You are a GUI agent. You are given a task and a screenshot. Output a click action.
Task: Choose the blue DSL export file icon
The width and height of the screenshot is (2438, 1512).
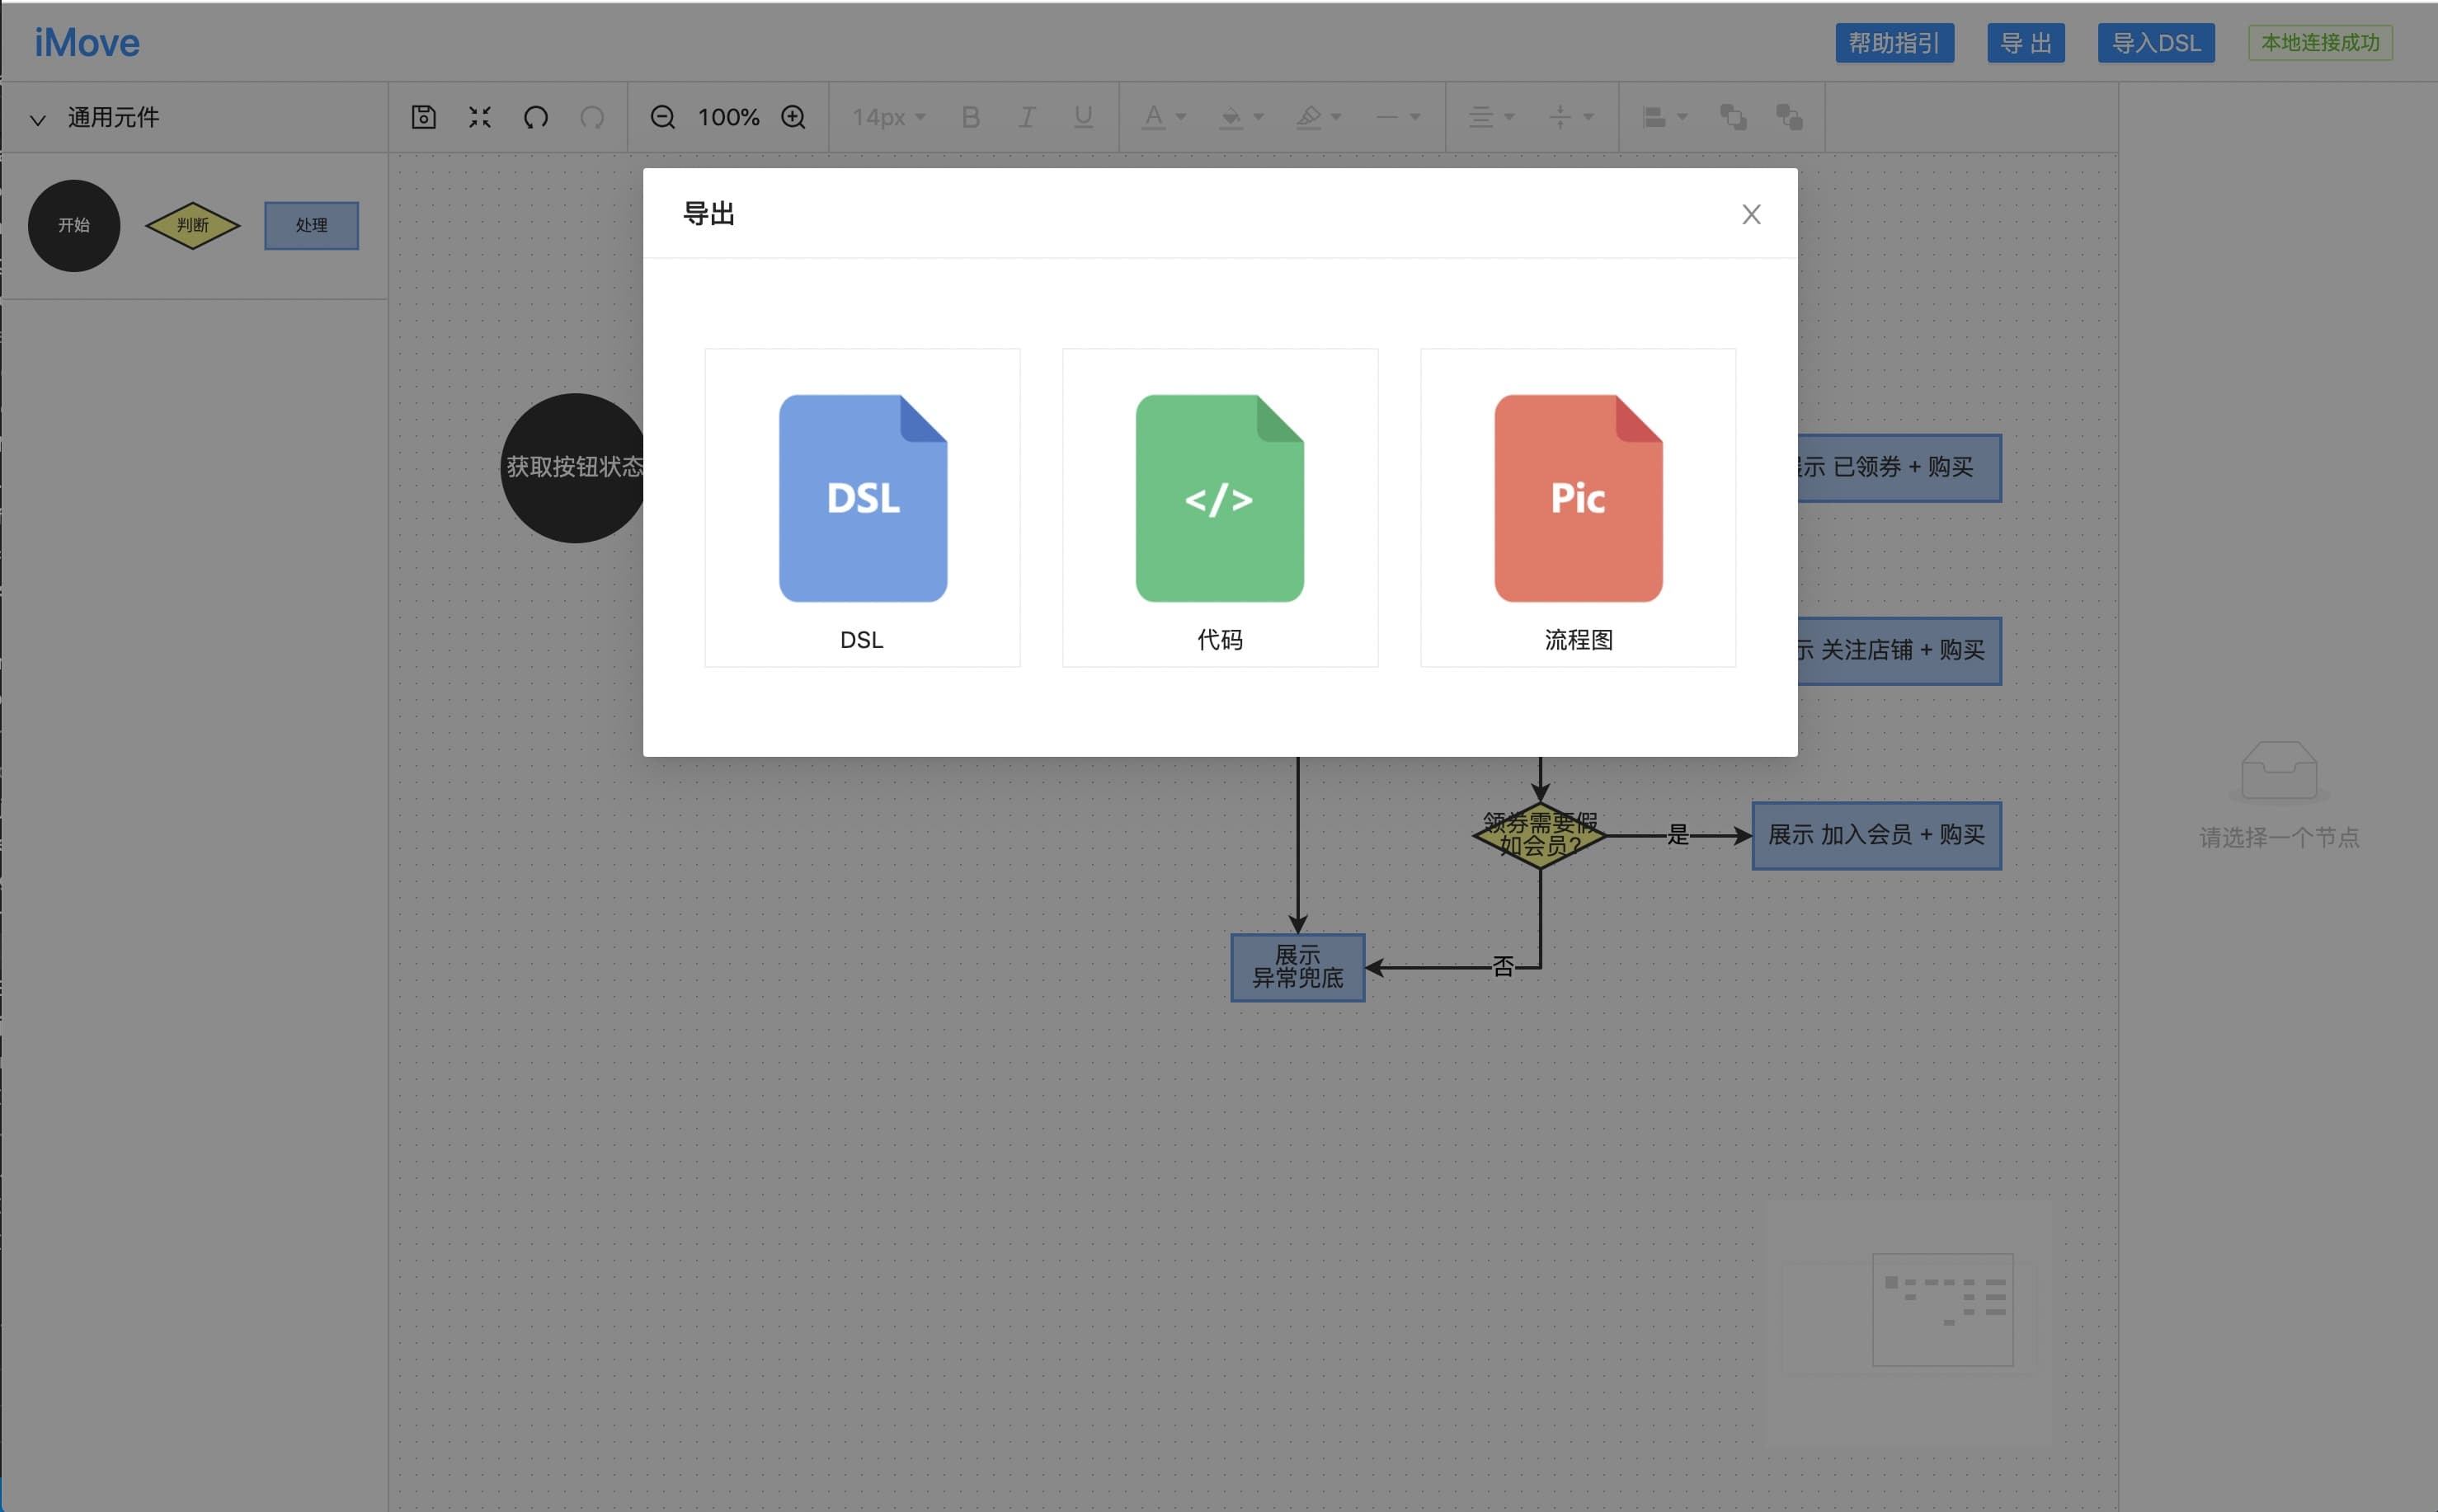click(x=863, y=498)
